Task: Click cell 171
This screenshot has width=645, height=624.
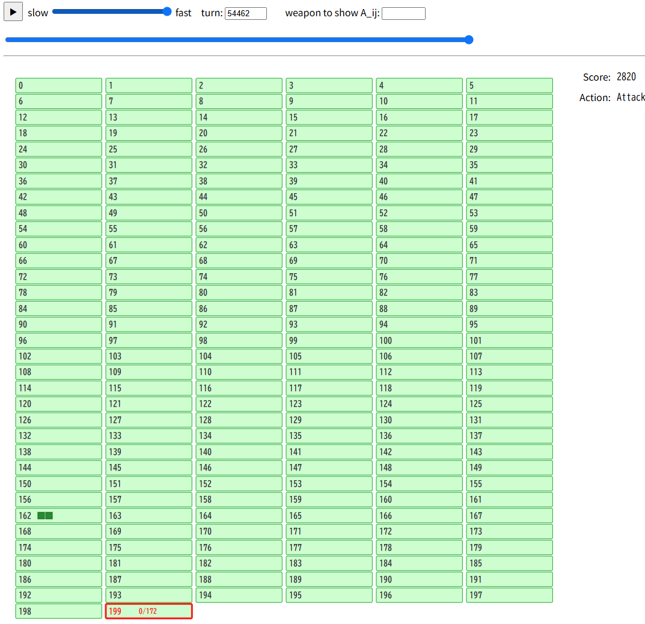Action: coord(329,531)
